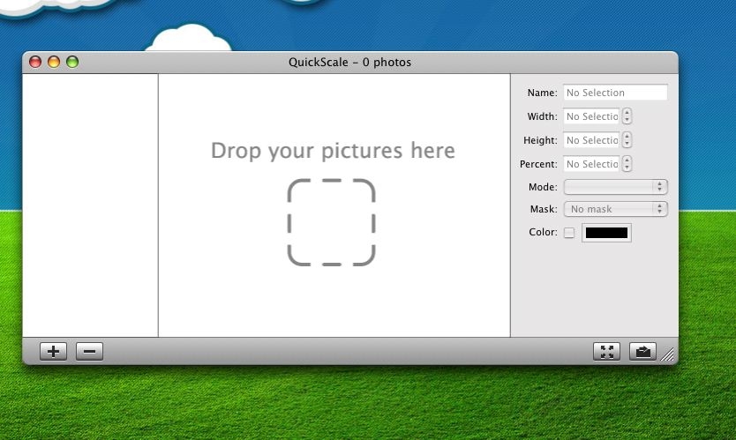
Task: Zoom QuickScale window with green button
Action: [x=72, y=62]
